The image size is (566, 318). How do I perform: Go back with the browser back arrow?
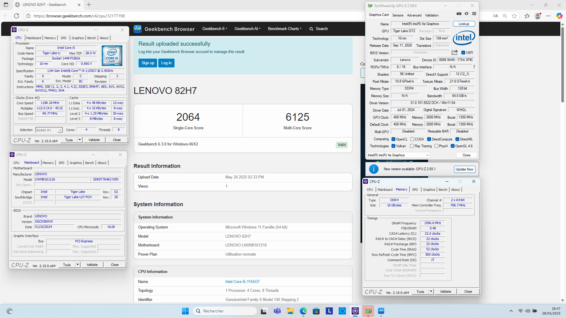pyautogui.click(x=6, y=16)
